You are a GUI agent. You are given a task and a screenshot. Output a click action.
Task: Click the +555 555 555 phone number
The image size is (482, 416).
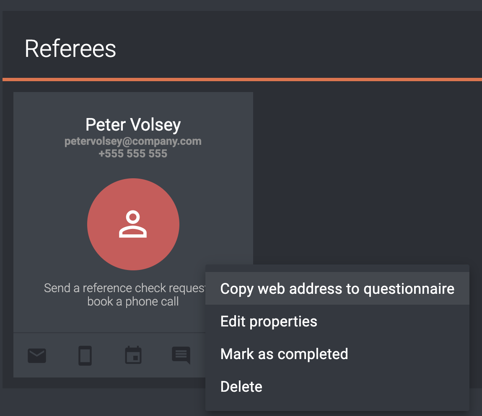pyautogui.click(x=133, y=154)
